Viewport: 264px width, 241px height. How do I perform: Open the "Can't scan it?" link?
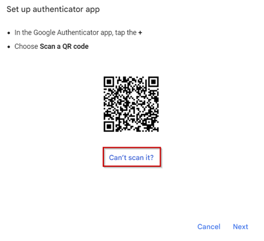[x=131, y=158]
